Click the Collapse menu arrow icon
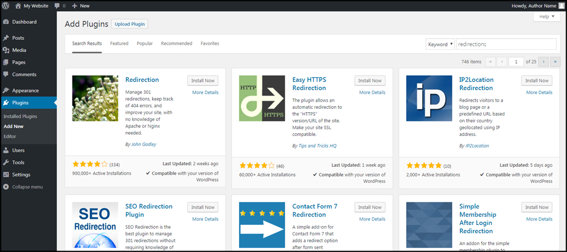This screenshot has height=252, width=567. pos(6,187)
